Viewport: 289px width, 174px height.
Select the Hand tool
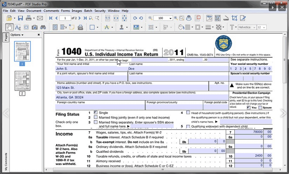[x=9, y=27]
